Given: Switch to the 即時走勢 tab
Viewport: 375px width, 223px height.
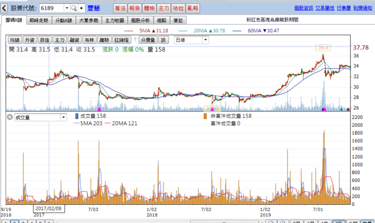Looking at the screenshot, I should [x=39, y=21].
